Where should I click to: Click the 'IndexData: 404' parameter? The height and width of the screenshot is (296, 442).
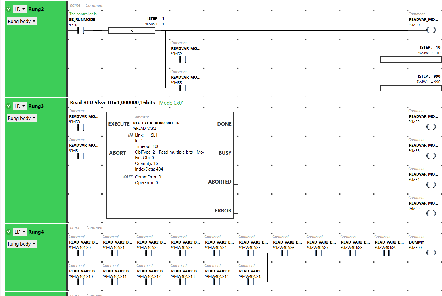pyautogui.click(x=149, y=169)
